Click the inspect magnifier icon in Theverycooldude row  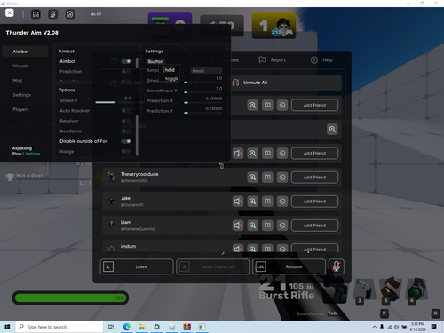click(252, 178)
